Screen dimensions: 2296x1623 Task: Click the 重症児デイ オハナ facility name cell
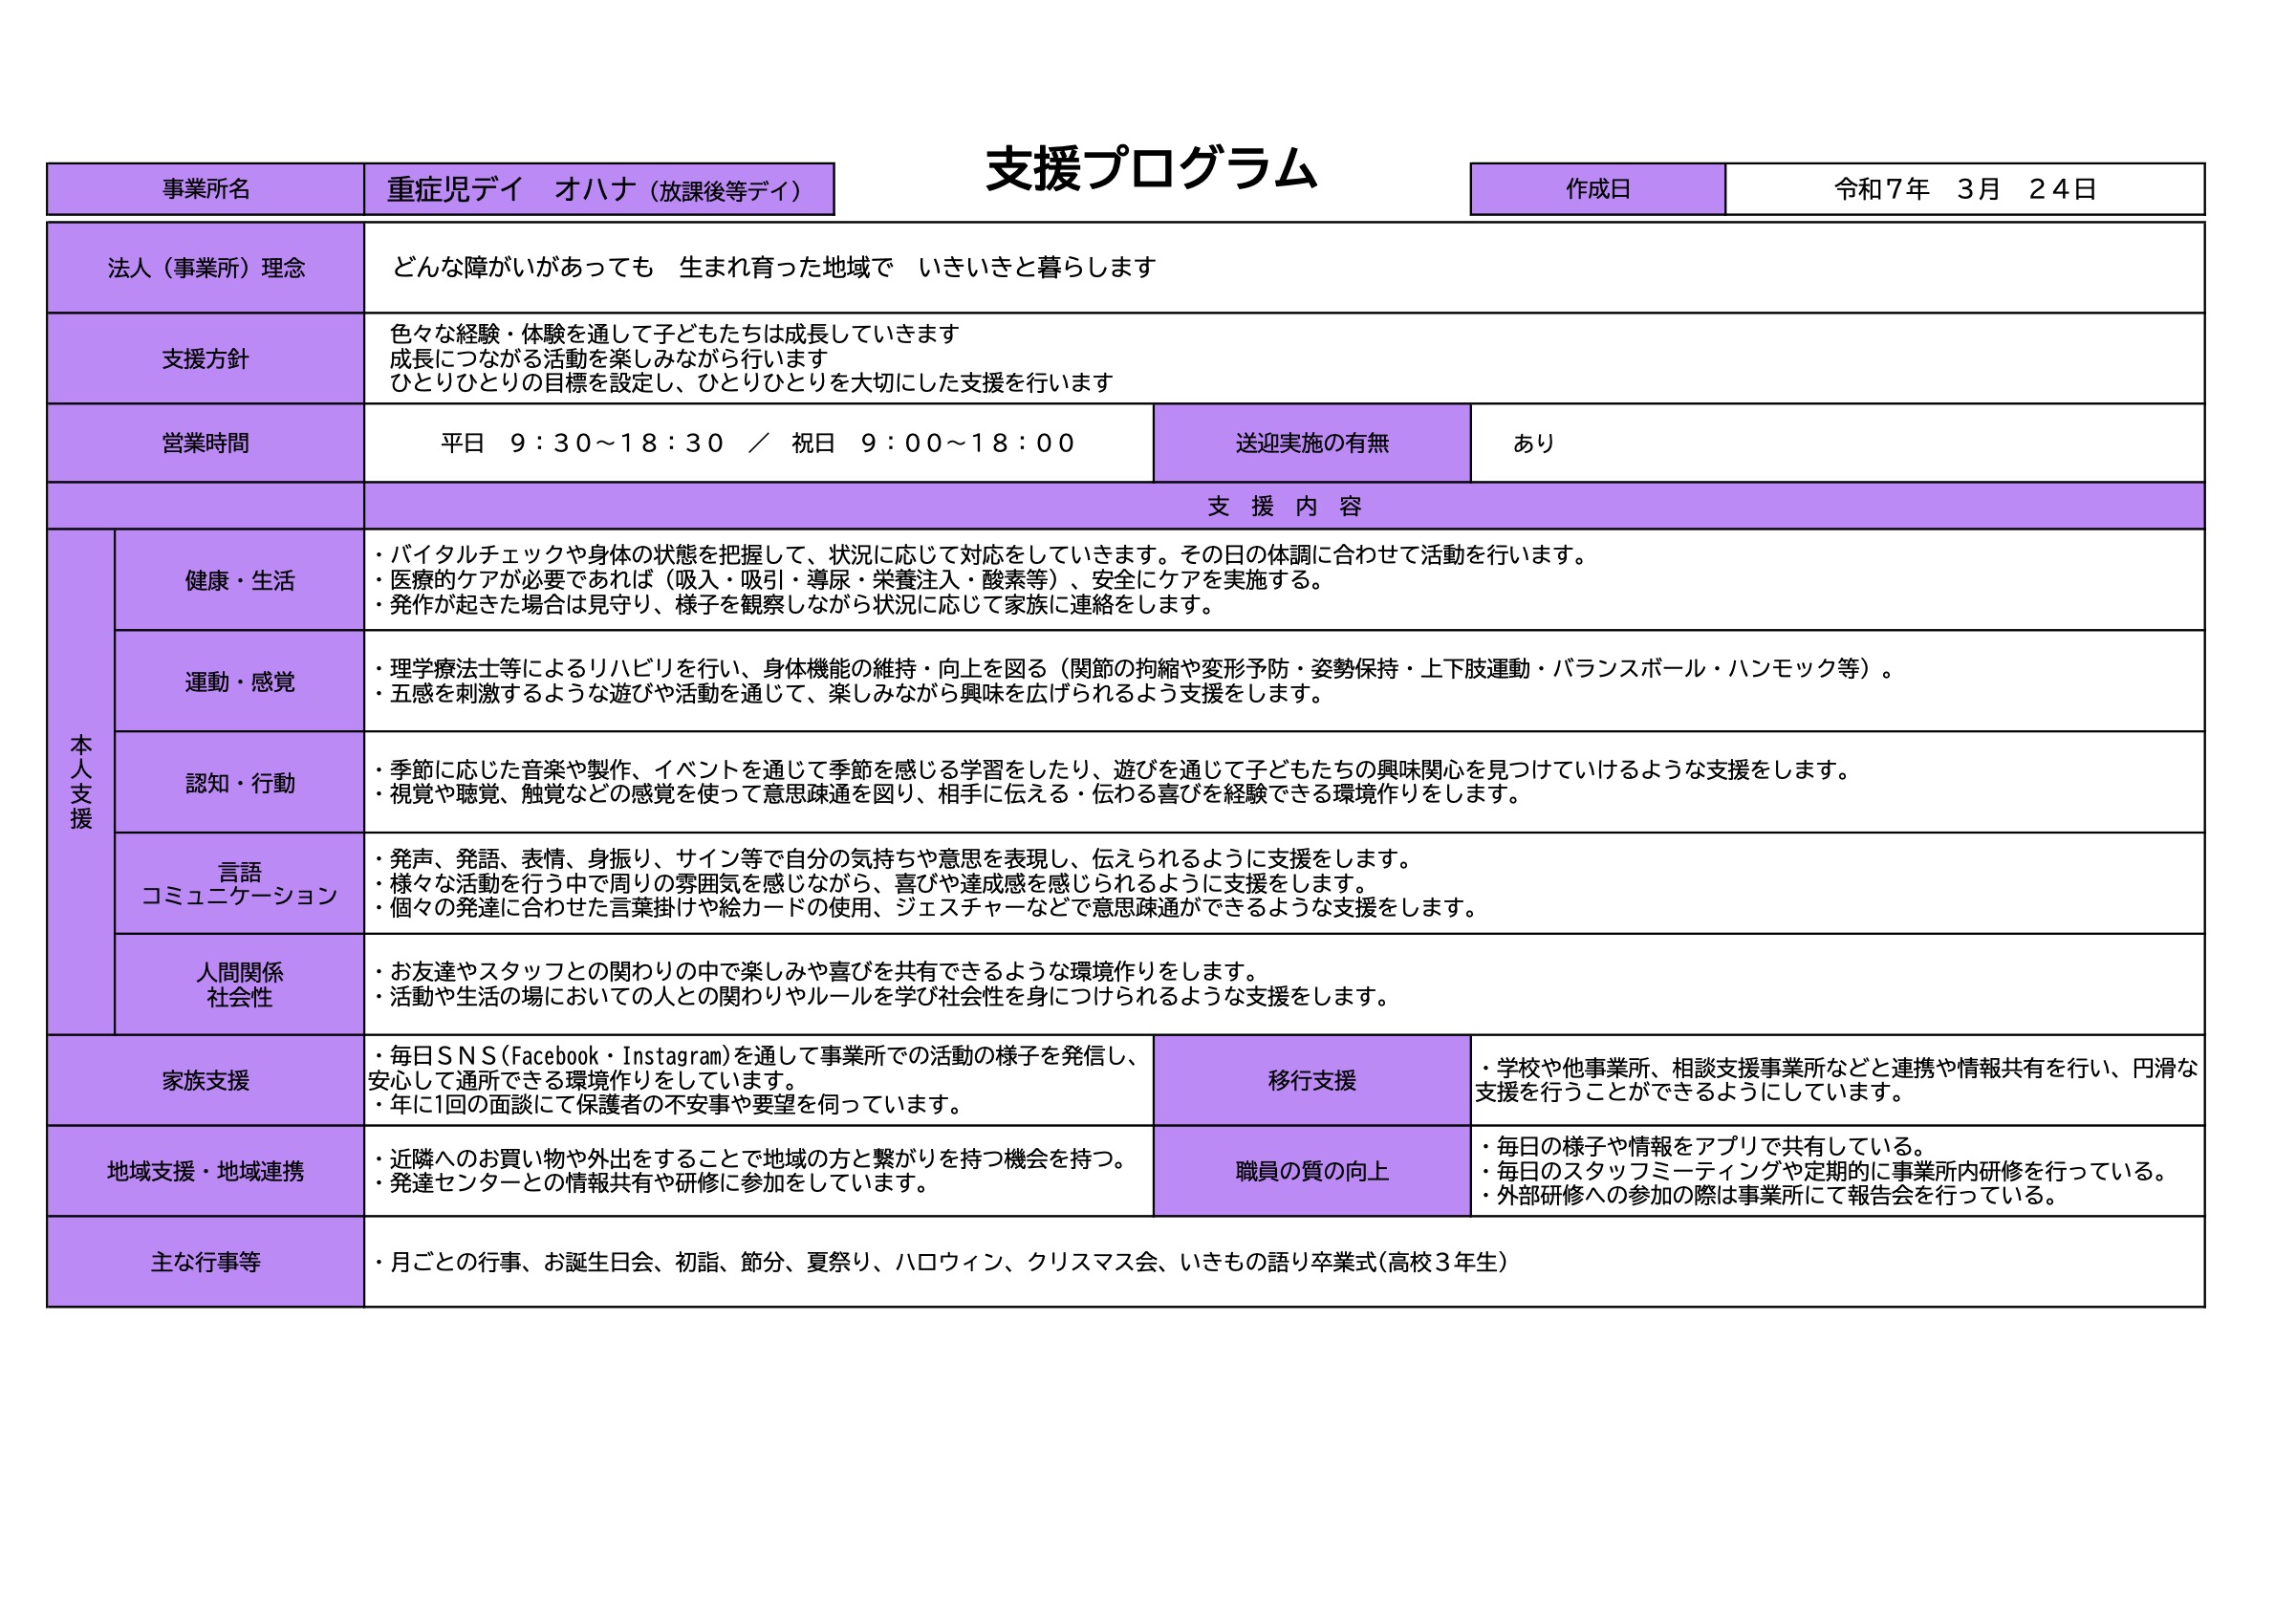pos(598,189)
